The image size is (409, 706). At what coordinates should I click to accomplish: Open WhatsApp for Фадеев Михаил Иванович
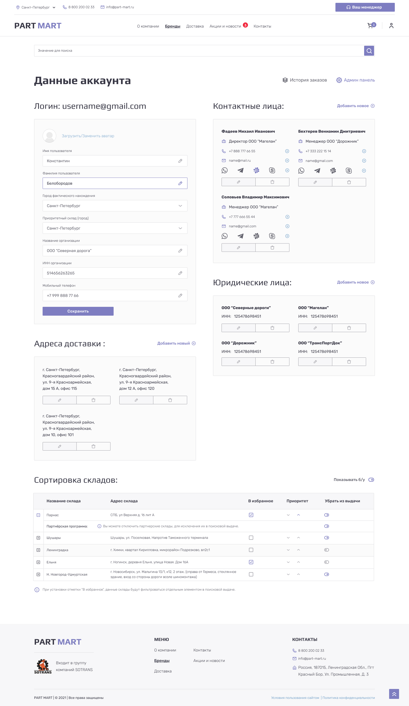225,170
